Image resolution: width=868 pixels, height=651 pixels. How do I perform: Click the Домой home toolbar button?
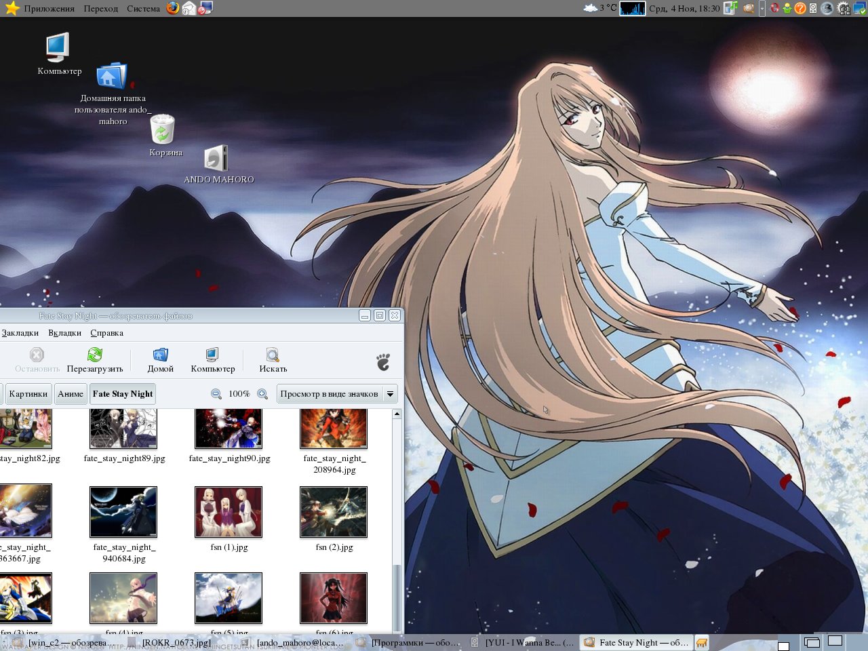point(161,360)
